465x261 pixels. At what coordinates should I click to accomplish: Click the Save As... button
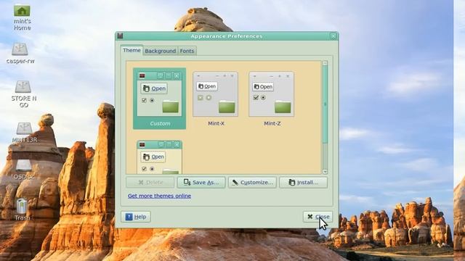(201, 183)
